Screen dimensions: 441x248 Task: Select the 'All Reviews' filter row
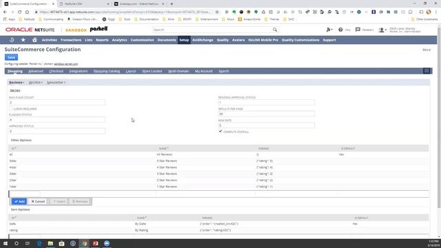coord(218,154)
